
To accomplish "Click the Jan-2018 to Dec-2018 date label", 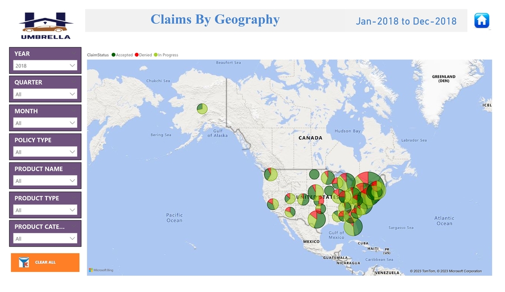I will pos(406,22).
